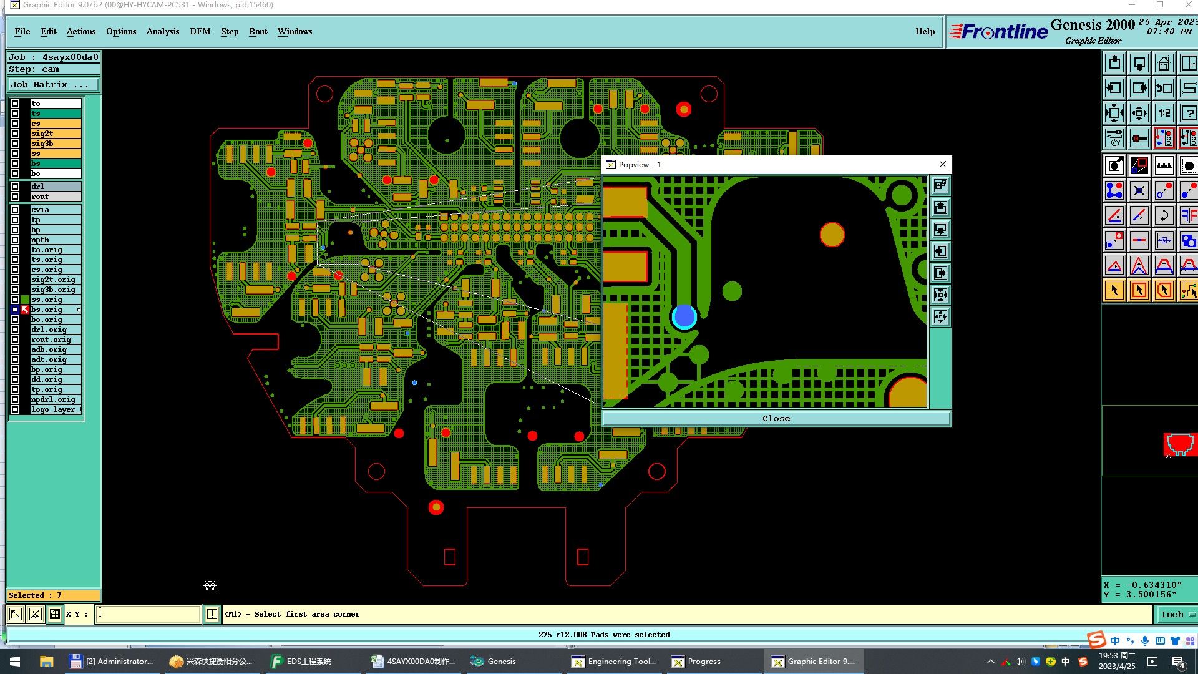Toggle the checkbox for layer ts
The width and height of the screenshot is (1198, 674).
click(x=15, y=114)
